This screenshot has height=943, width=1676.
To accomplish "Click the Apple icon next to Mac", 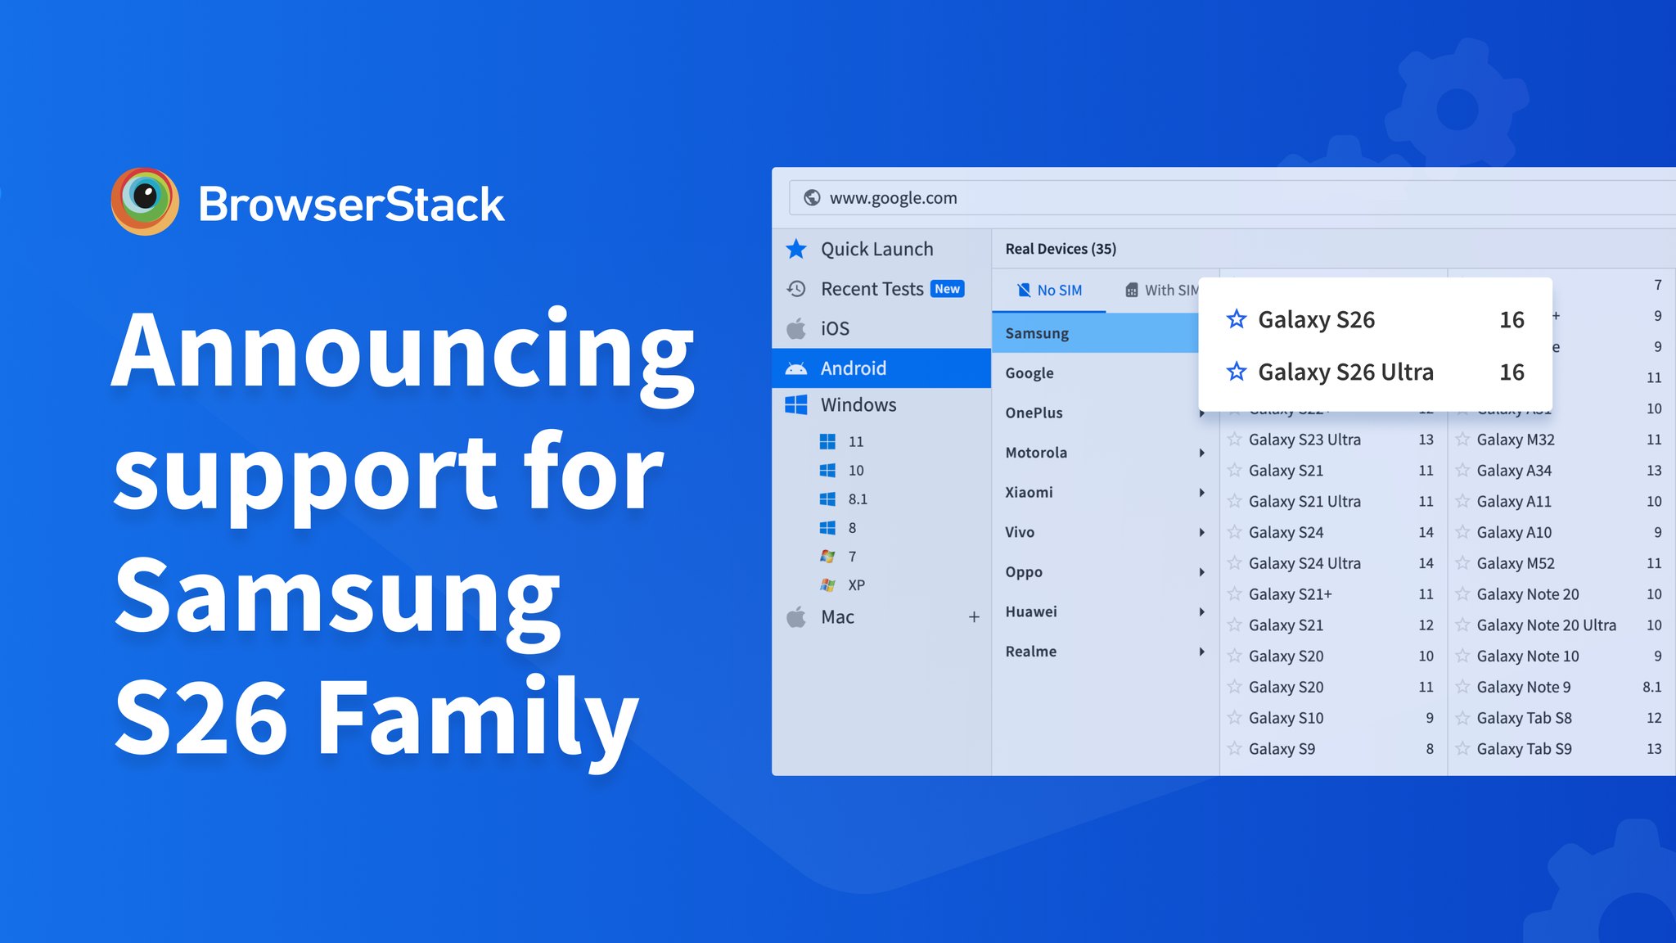I will tap(796, 616).
